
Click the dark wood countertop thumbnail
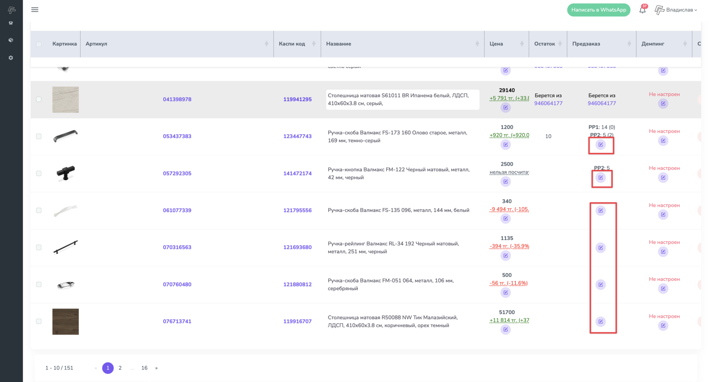click(x=65, y=322)
